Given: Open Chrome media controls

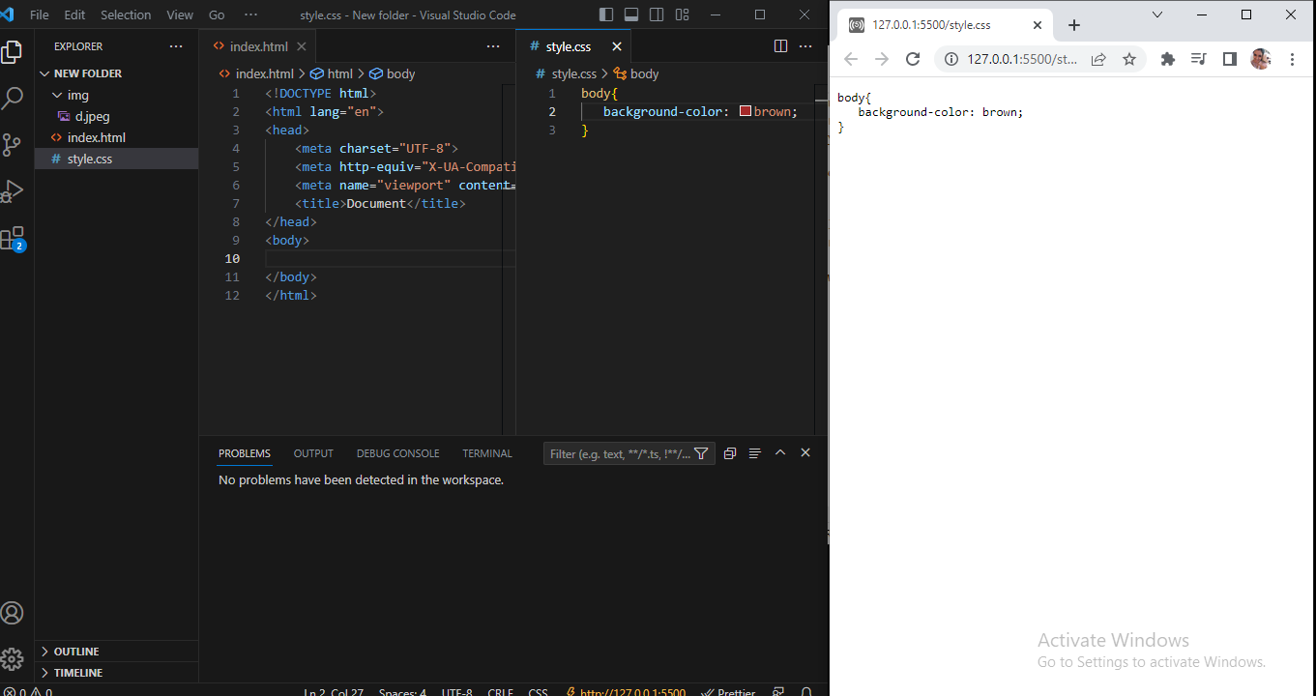Looking at the screenshot, I should coord(1199,59).
